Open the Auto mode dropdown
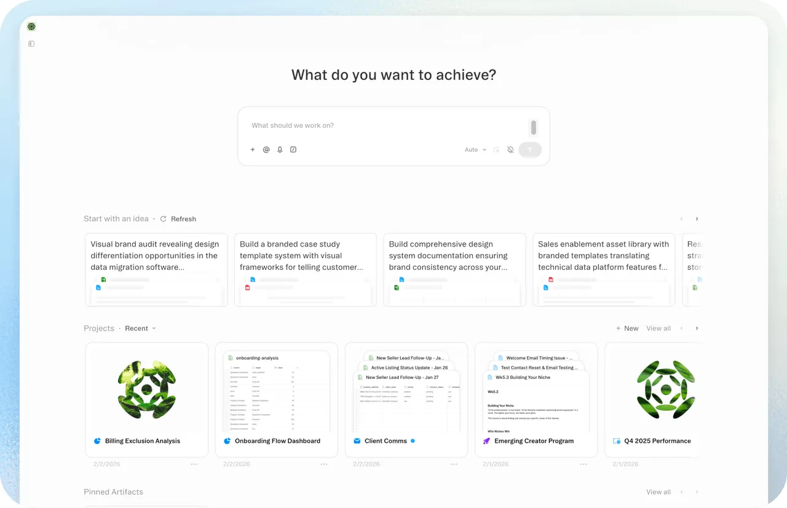787x508 pixels. tap(475, 149)
